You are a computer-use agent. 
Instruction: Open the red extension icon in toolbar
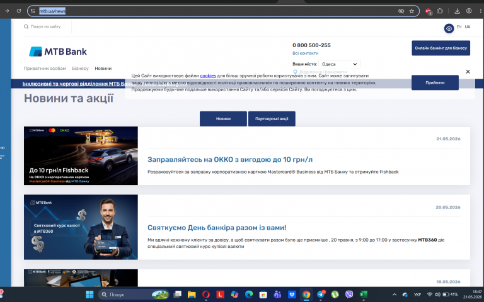[x=428, y=11]
